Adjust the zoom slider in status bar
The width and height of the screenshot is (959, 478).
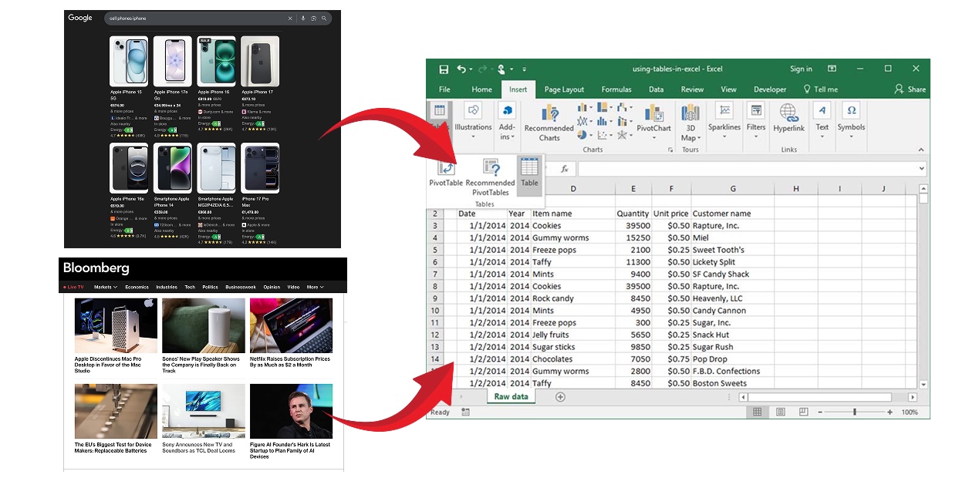point(854,412)
